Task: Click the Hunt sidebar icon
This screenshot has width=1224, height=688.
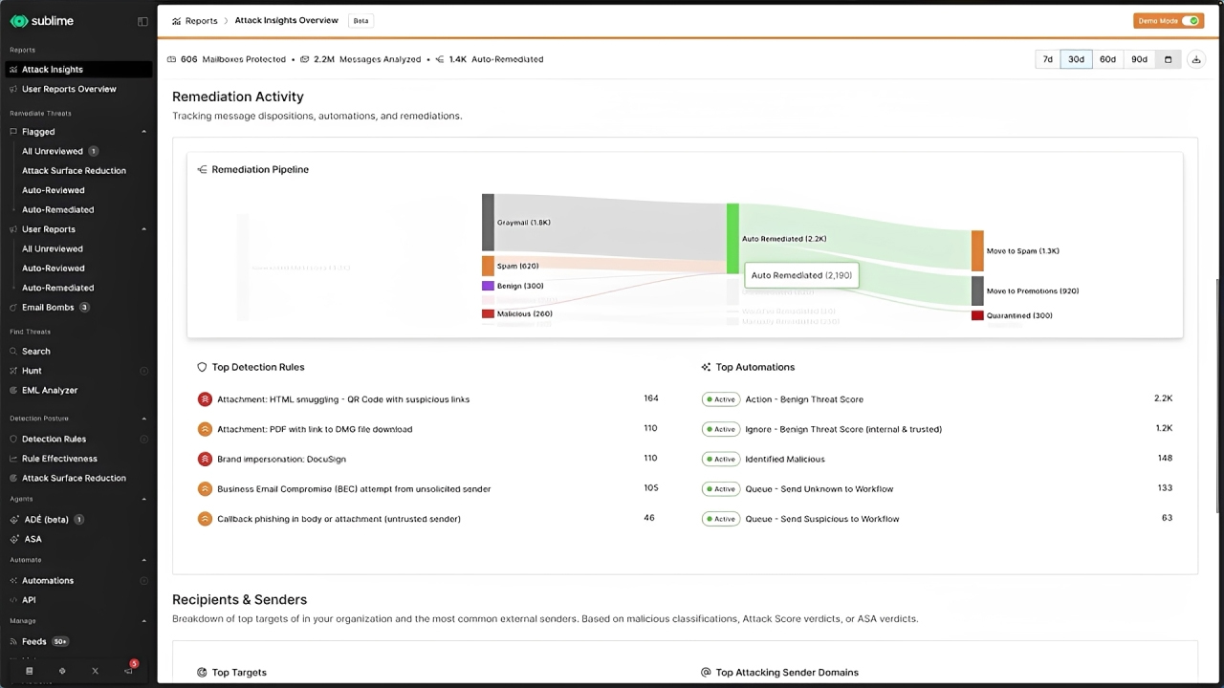Action: [x=14, y=371]
